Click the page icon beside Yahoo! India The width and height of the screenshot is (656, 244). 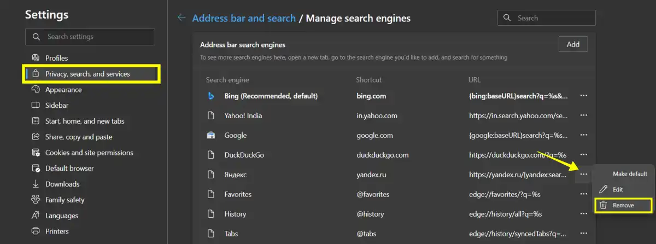(210, 115)
